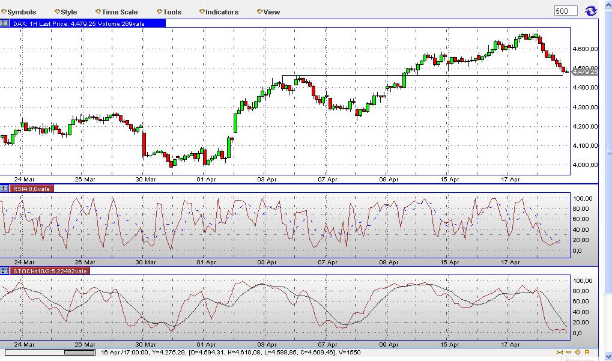
Task: Click the 09 Apr date label under the Stochastic panel
Action: (389, 345)
